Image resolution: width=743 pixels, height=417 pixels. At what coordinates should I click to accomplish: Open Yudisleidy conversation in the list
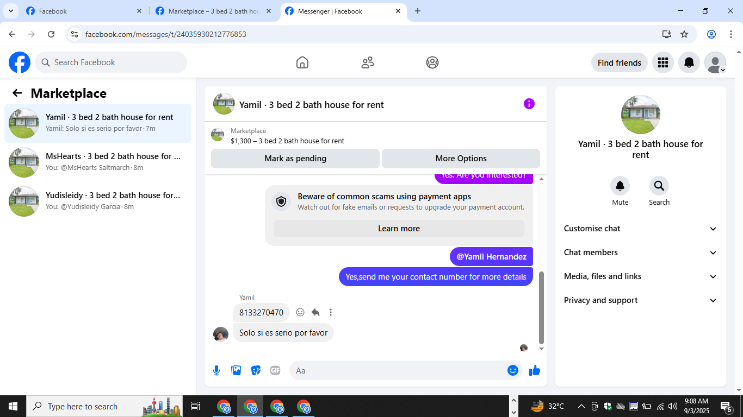(98, 201)
